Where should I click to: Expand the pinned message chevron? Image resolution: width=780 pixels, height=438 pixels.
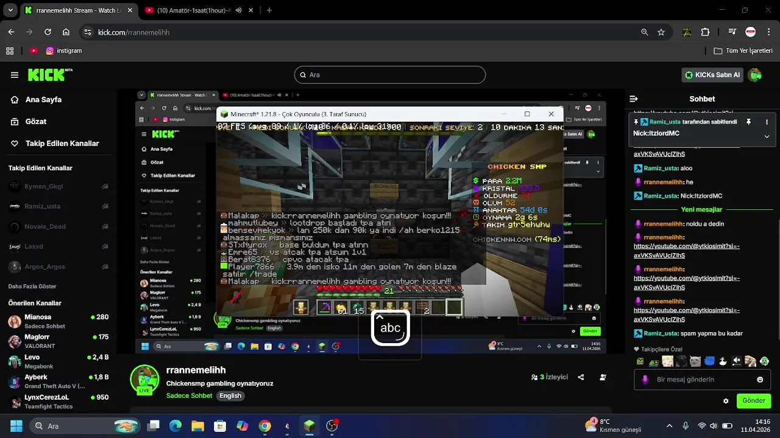pyautogui.click(x=767, y=136)
